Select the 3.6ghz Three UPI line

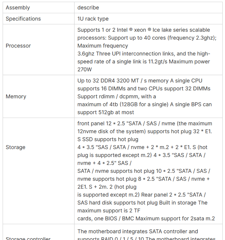(144, 54)
